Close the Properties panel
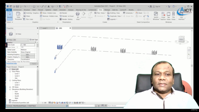 click(x=38, y=28)
